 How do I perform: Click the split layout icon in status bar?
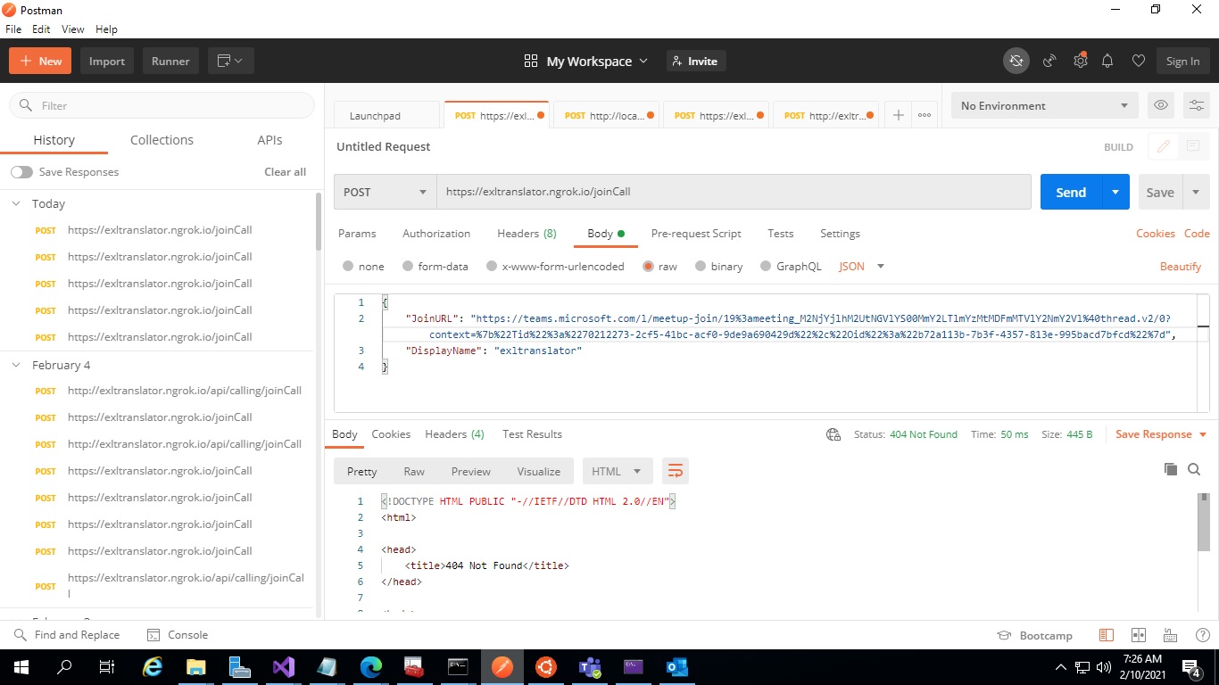pos(1138,635)
